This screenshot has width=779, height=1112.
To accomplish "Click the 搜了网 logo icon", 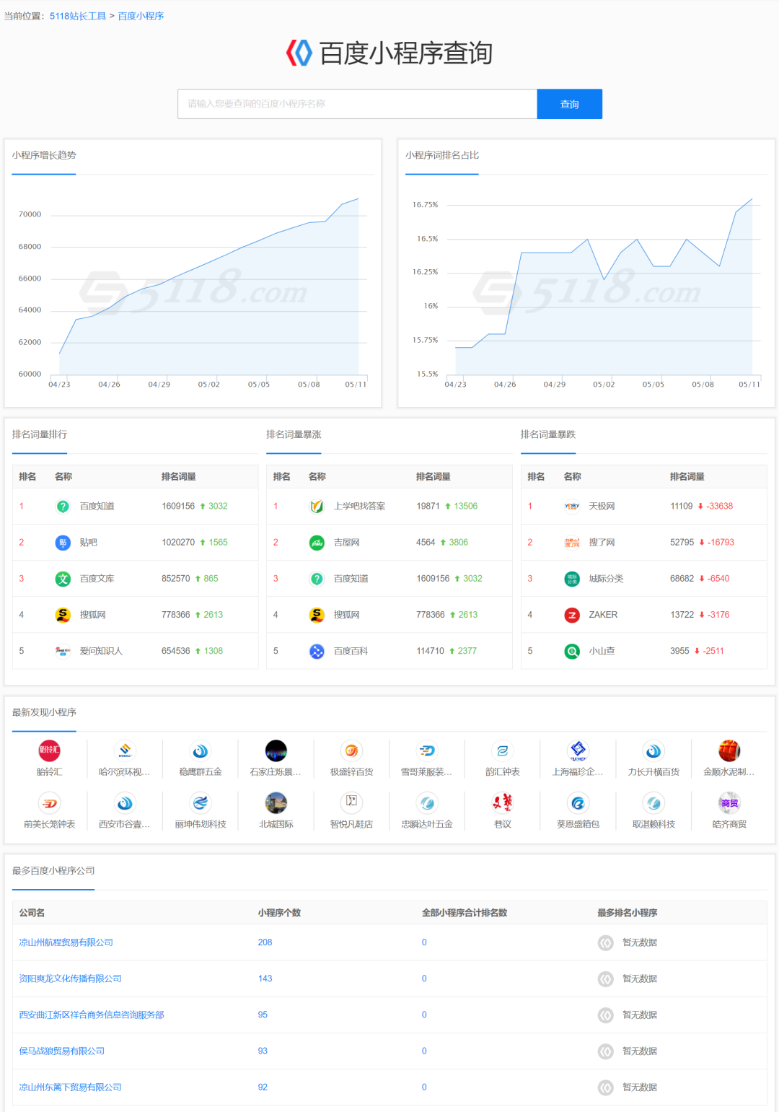I will 572,543.
